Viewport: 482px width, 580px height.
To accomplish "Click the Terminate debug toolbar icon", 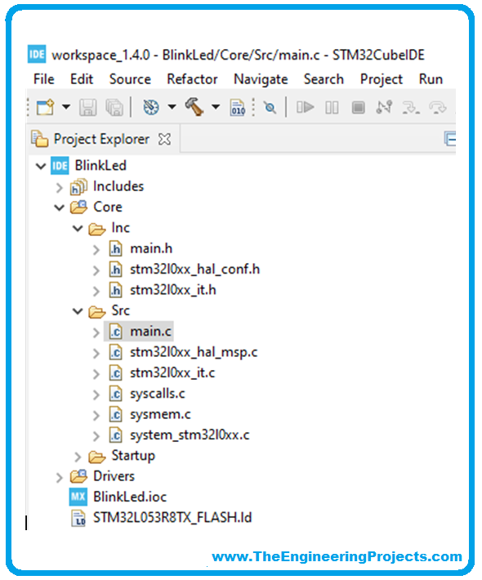I will point(358,108).
